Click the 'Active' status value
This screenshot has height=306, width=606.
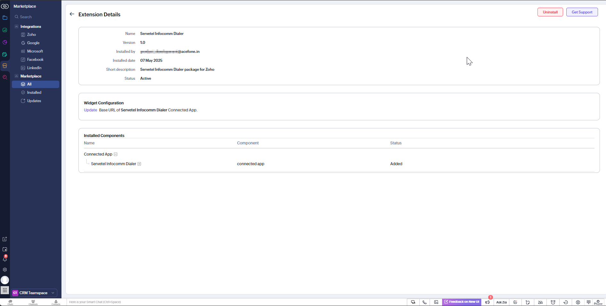click(x=146, y=78)
